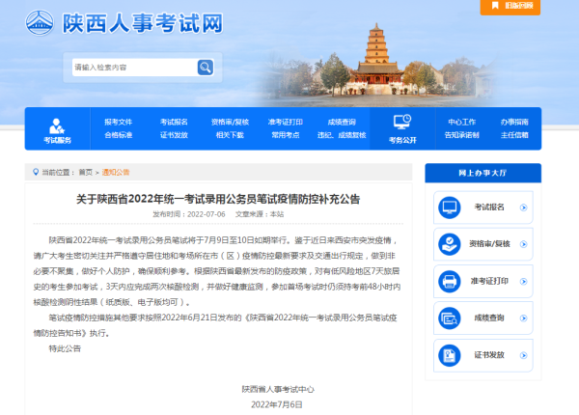Screen dimensions: 579x415
Task: Open 证书发放 in navigation bar
Action: coord(174,136)
